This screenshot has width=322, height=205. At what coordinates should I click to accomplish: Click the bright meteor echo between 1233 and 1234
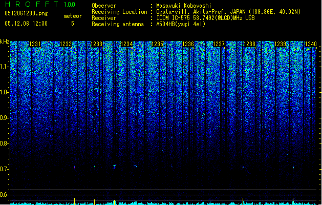[x=115, y=166]
